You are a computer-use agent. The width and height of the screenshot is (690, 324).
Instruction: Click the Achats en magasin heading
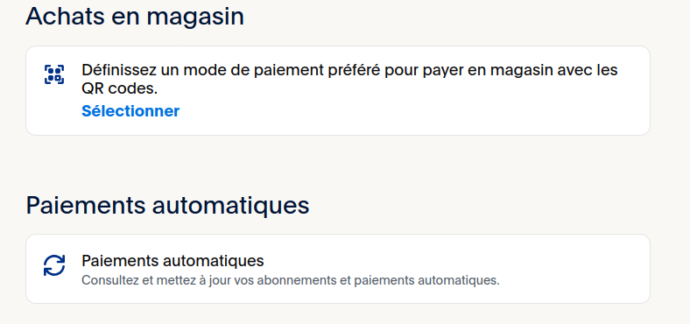135,17
